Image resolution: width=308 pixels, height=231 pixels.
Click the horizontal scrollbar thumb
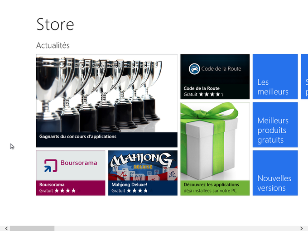[32, 228]
